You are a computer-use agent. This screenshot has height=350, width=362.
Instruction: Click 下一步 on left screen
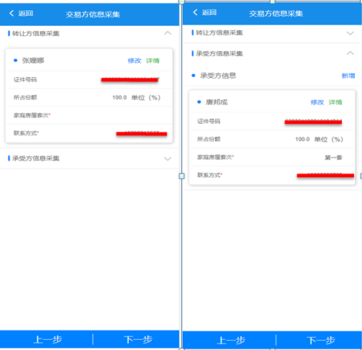pyautogui.click(x=138, y=340)
